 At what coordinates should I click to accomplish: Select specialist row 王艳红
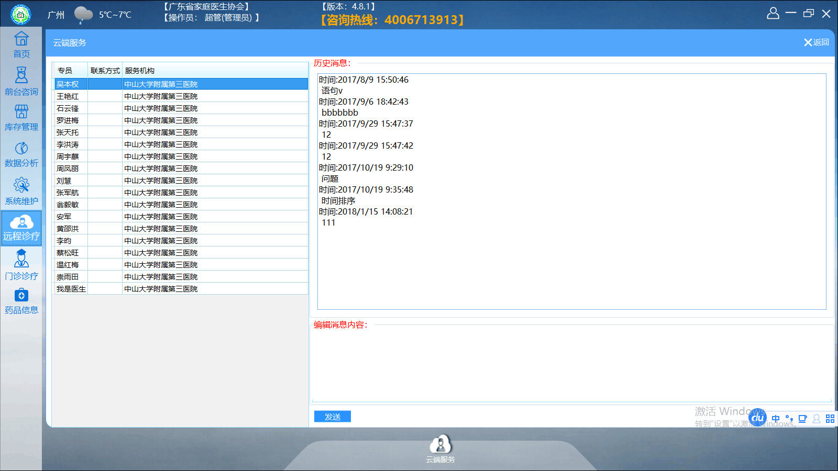[x=181, y=96]
